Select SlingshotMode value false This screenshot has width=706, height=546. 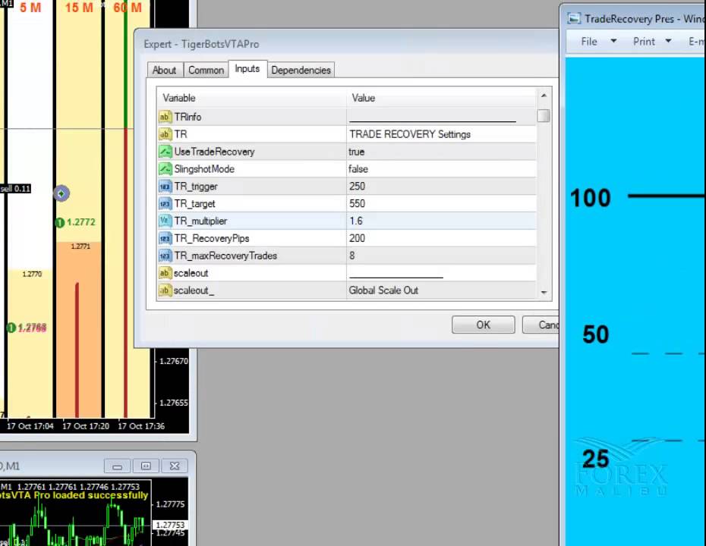pos(358,169)
